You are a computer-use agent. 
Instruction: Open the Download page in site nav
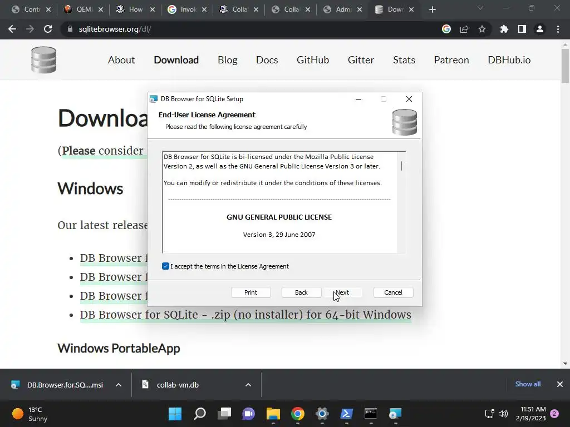pyautogui.click(x=176, y=60)
